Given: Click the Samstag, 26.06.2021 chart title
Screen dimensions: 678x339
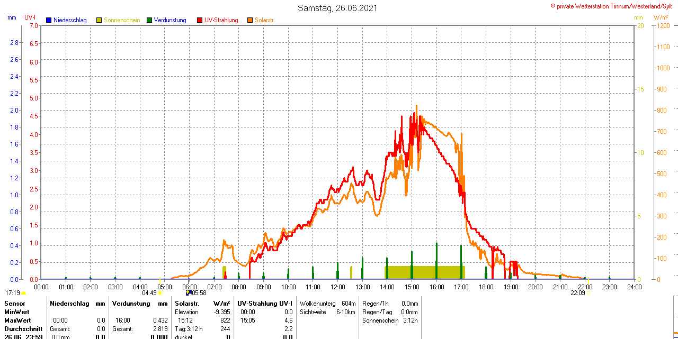Looking at the screenshot, I should (337, 8).
